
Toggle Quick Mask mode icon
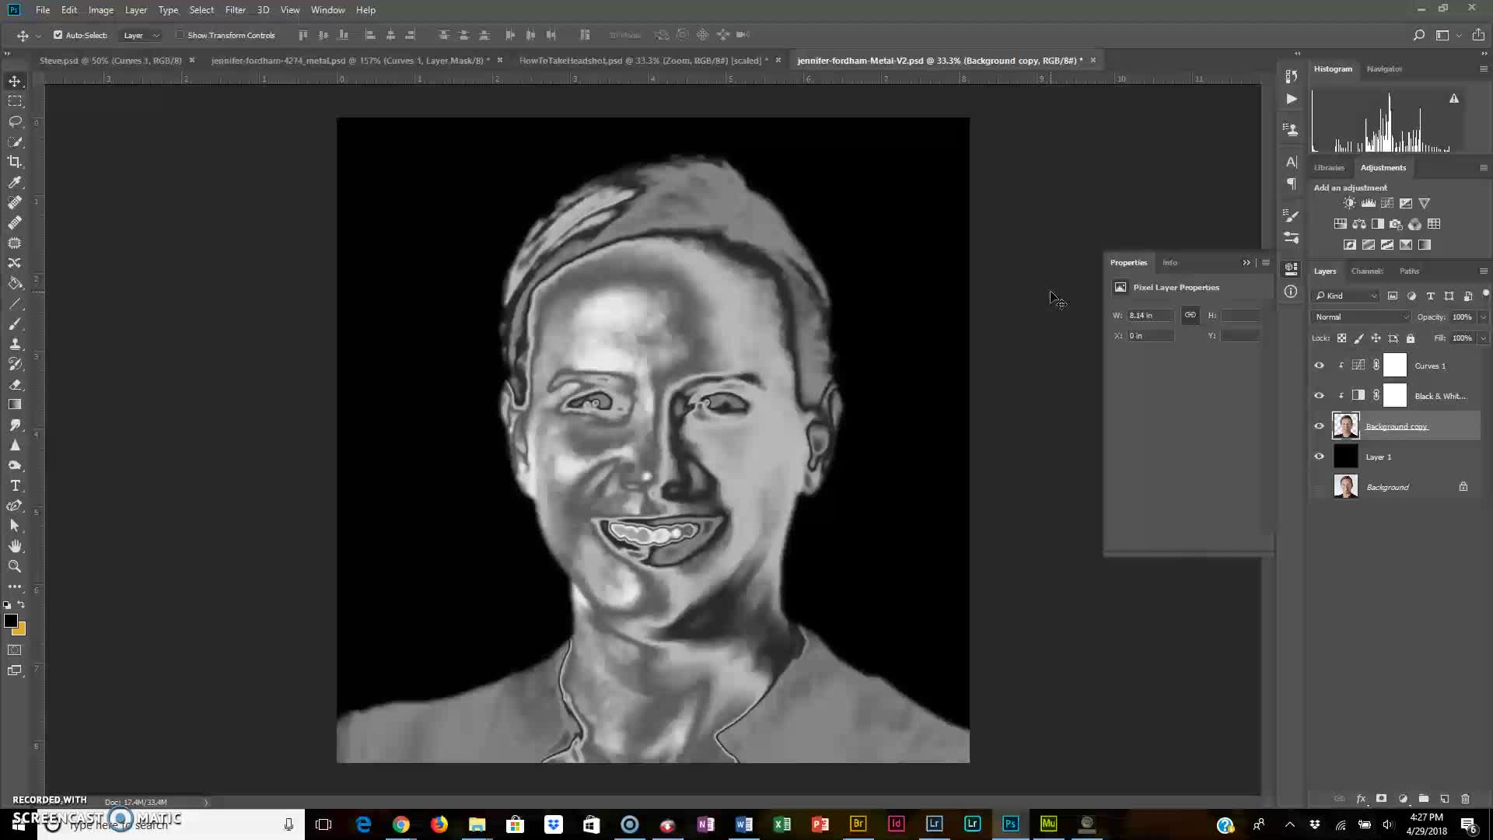[x=15, y=650]
